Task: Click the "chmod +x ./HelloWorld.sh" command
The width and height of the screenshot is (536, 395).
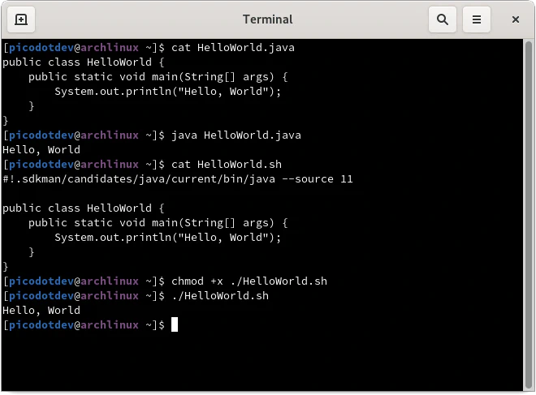Action: 249,281
